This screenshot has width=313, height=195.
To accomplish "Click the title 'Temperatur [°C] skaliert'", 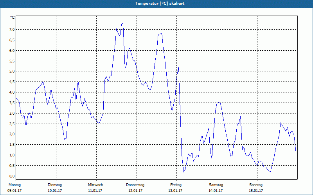I will coord(160,4).
